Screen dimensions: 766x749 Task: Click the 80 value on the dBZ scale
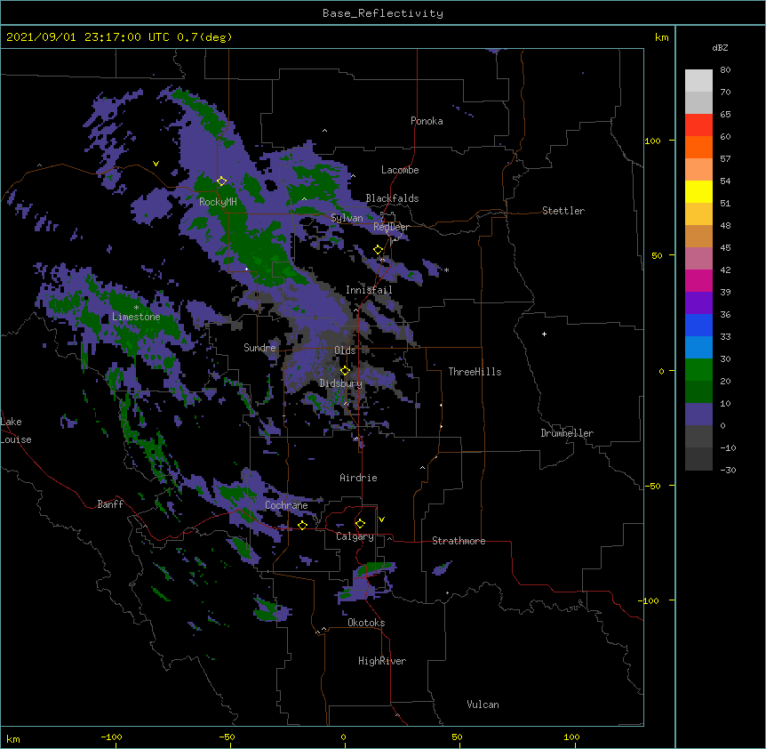(725, 70)
